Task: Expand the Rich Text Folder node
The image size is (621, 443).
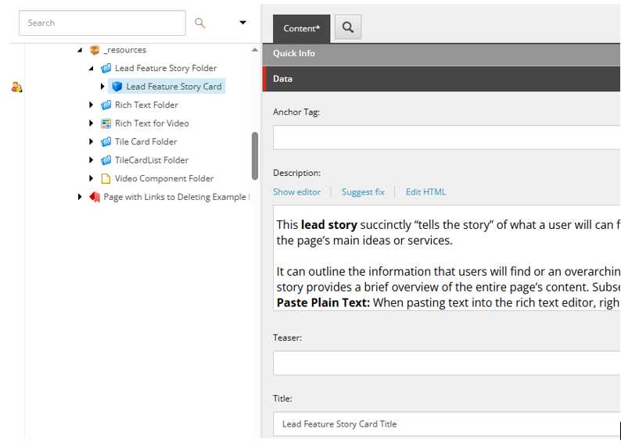Action: pos(92,105)
